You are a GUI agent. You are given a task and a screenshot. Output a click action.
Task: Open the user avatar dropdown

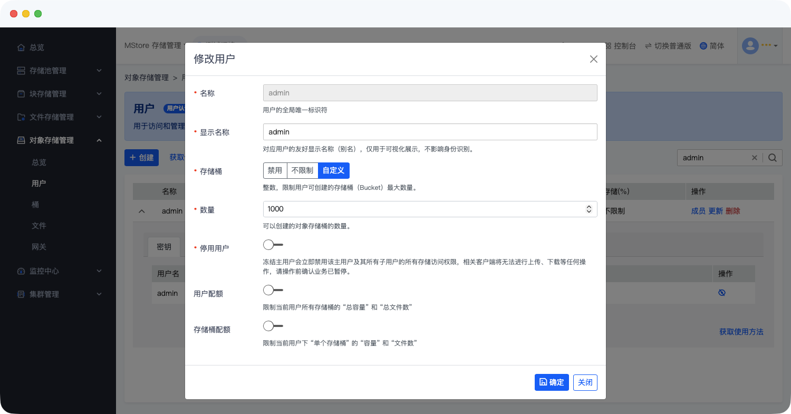point(759,46)
